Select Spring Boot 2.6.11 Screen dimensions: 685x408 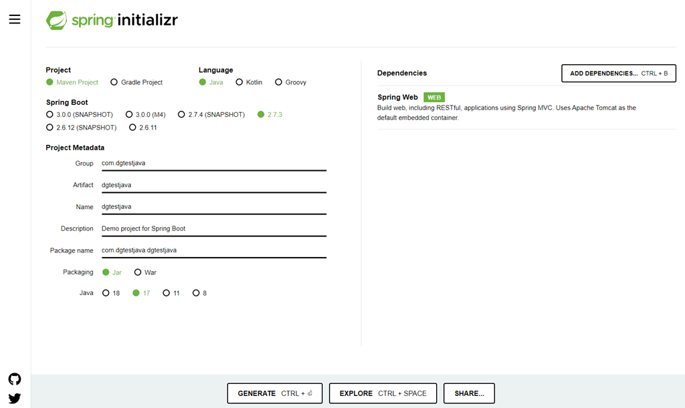click(x=143, y=128)
